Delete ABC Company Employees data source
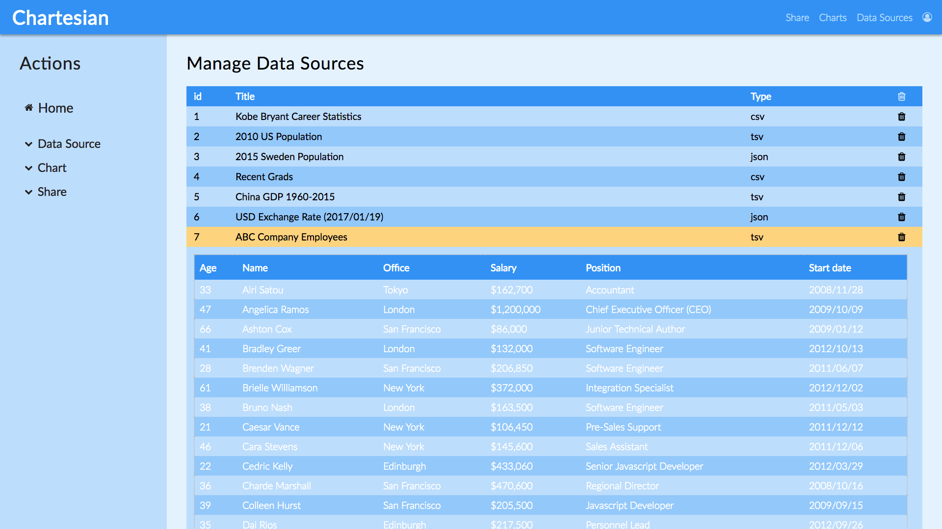The width and height of the screenshot is (942, 529). click(901, 237)
